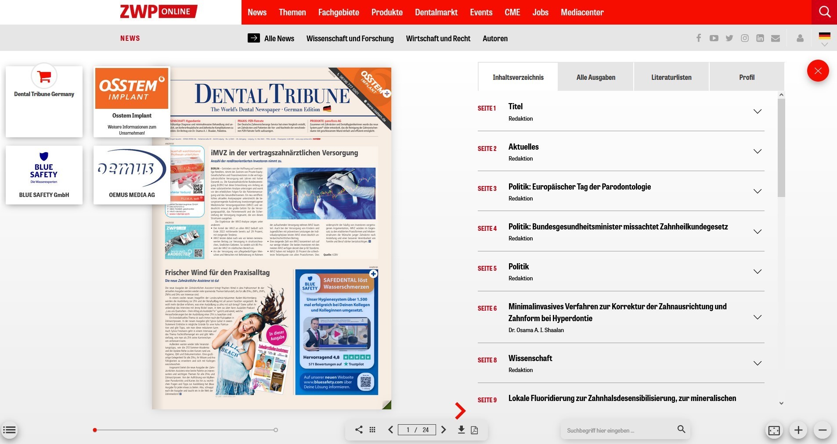The width and height of the screenshot is (837, 444).
Task: Switch to Profil tab
Action: pyautogui.click(x=747, y=77)
